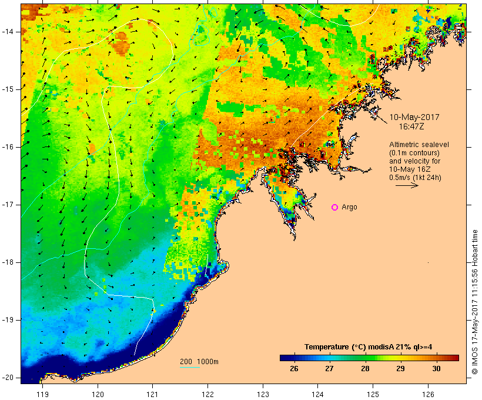This screenshot has width=482, height=400.
Task: Click the latitude label -18
Action: tap(8, 262)
